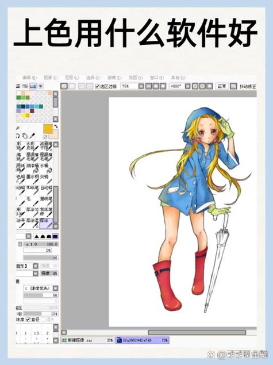
Task: Choose the flat square brush edge shape
Action: (x=55, y=236)
